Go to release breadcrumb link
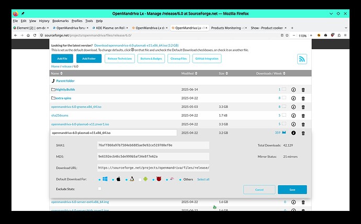The height and width of the screenshot is (224, 361). pos(66,66)
